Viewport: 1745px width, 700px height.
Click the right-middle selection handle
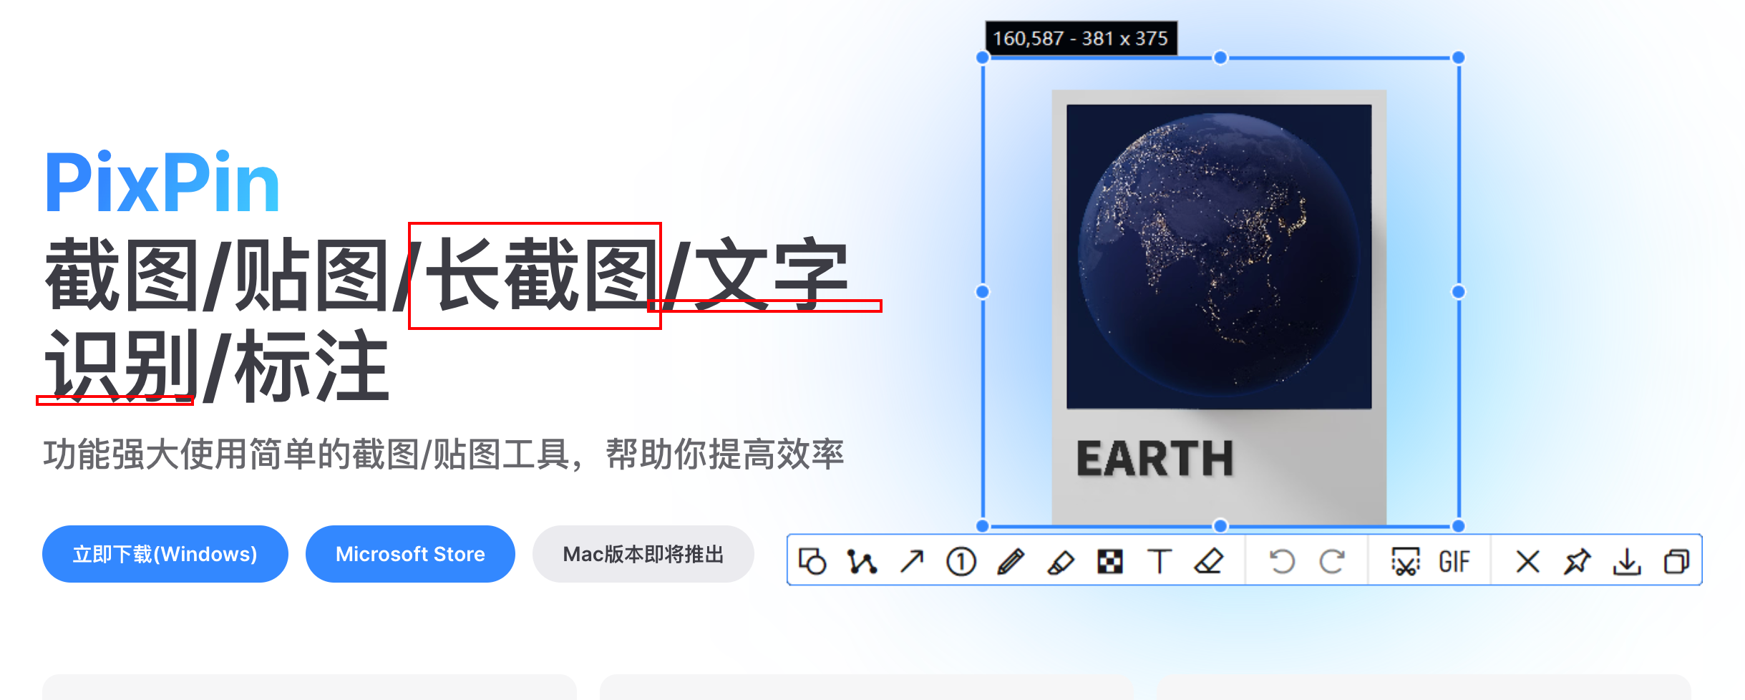[1458, 291]
